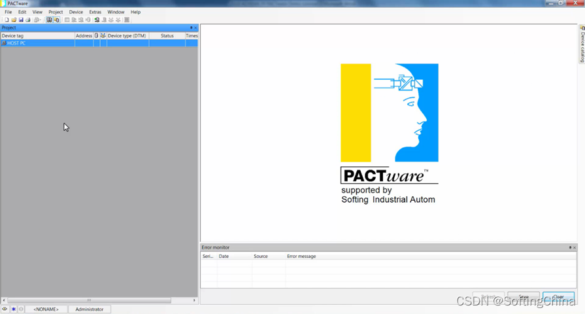Click the Status column header
The height and width of the screenshot is (314, 585).
(x=167, y=36)
